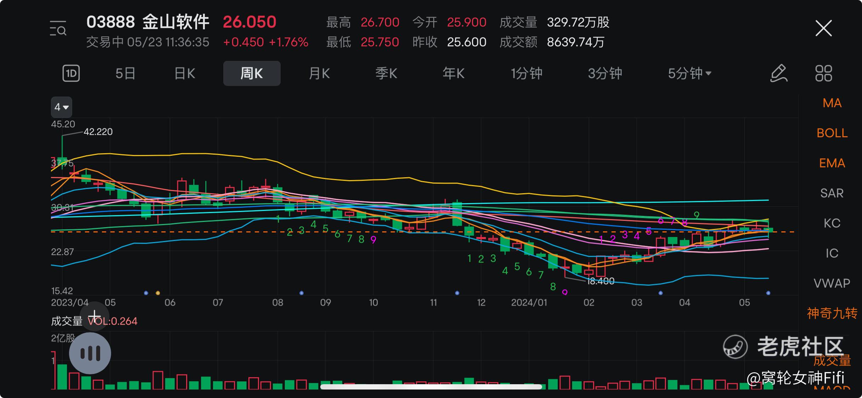The height and width of the screenshot is (398, 862).
Task: Click the 18.400 low price label
Action: [601, 281]
